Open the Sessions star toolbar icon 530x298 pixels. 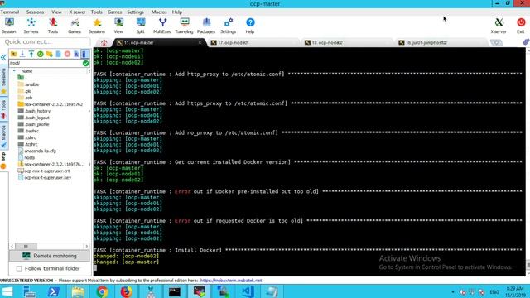point(97,26)
